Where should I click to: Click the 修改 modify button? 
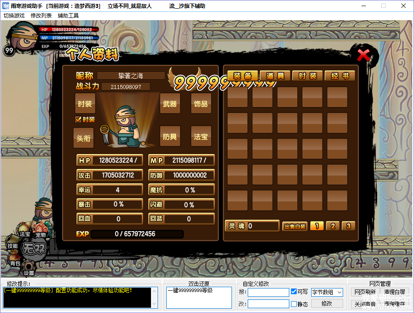327,303
